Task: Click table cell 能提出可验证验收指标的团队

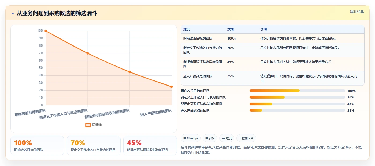Action: point(203,64)
